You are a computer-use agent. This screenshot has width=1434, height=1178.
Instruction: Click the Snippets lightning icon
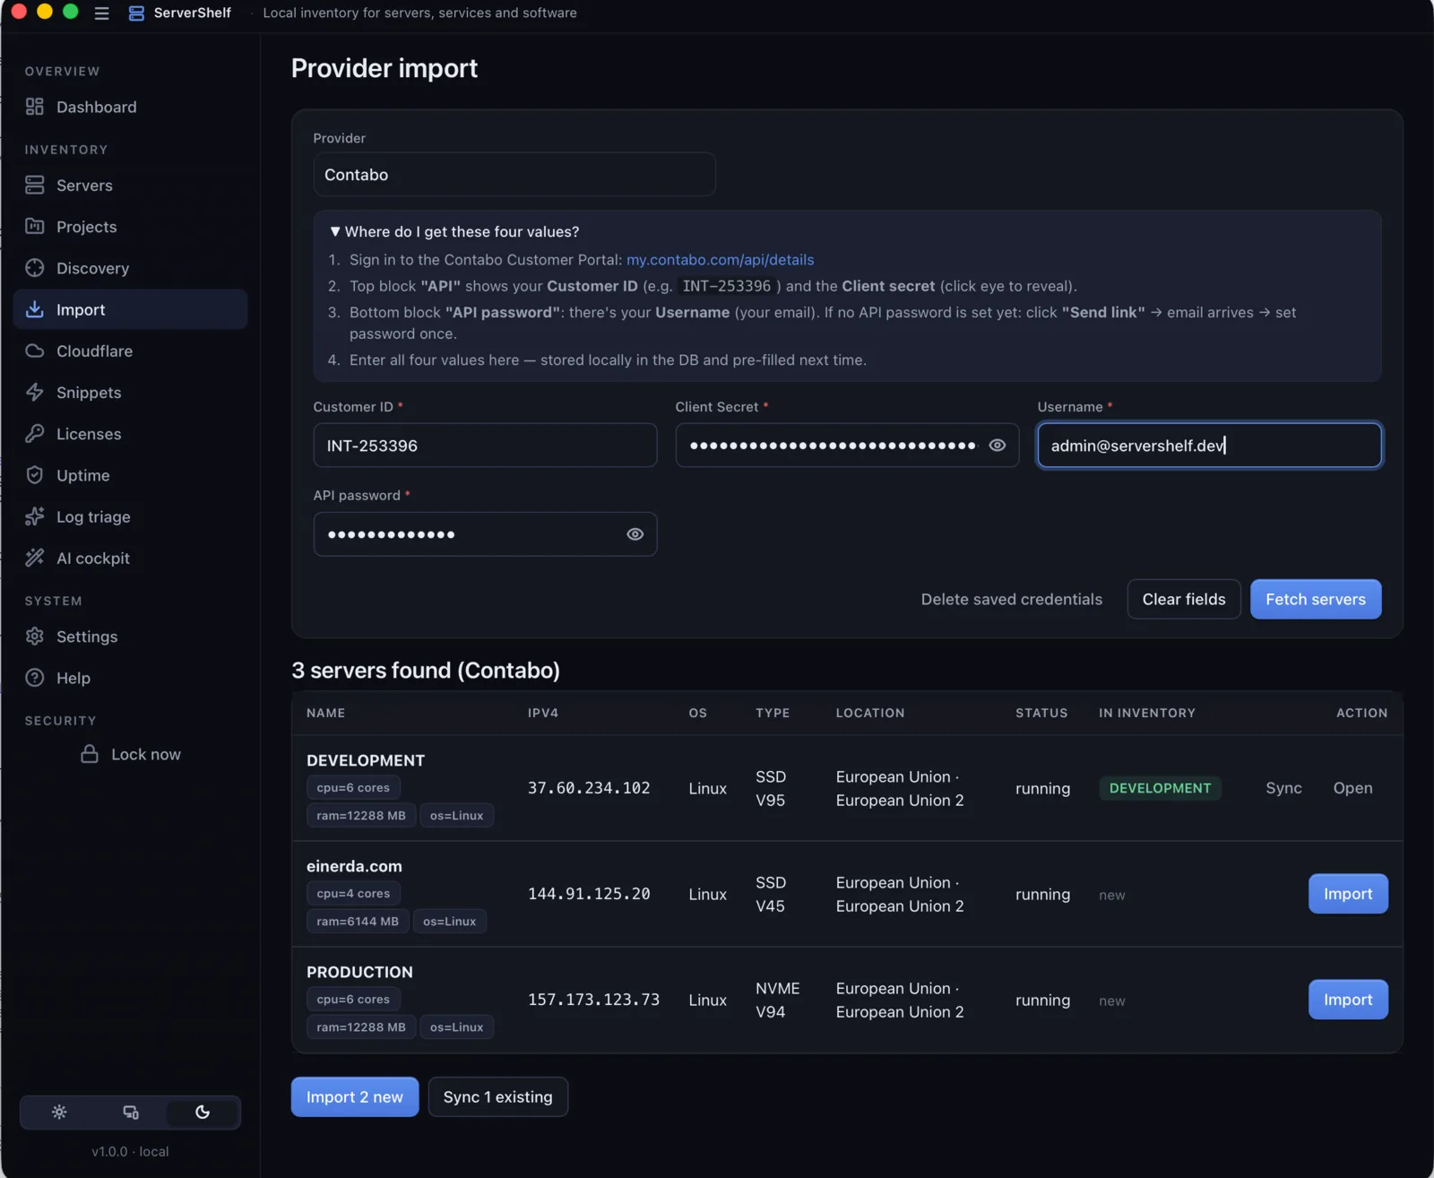point(35,393)
